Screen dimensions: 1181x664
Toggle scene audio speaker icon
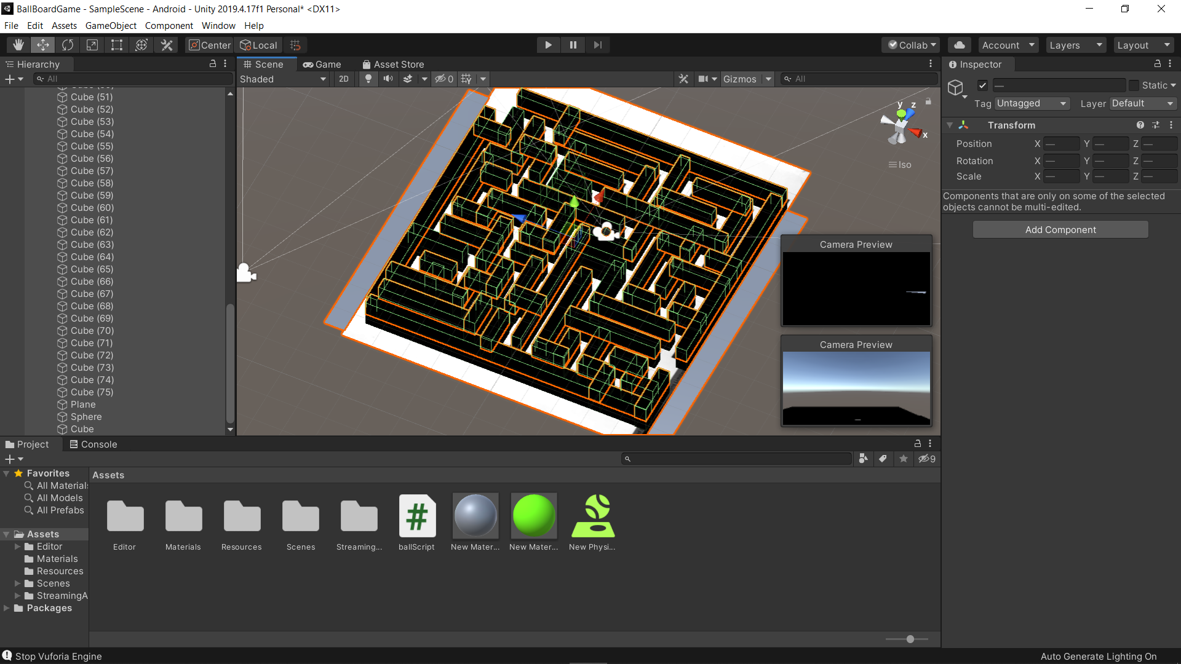coord(388,79)
